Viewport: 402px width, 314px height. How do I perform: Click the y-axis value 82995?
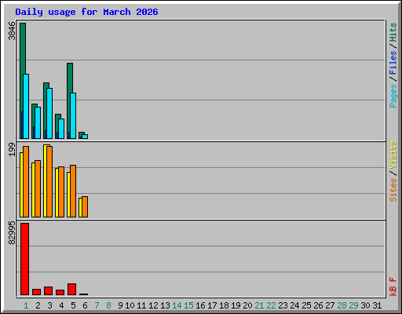click(12, 232)
